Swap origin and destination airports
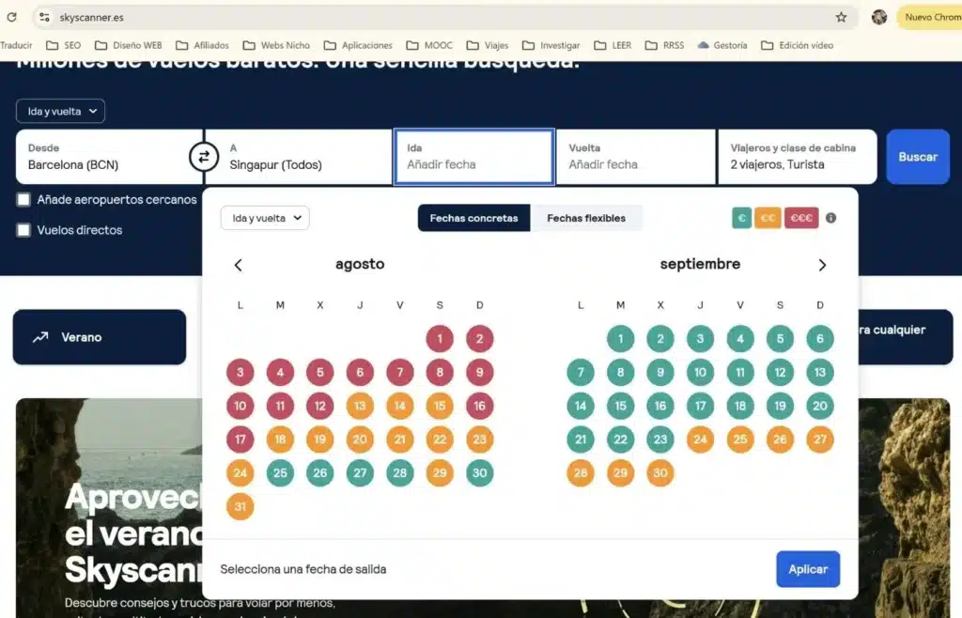This screenshot has height=618, width=962. 204,157
